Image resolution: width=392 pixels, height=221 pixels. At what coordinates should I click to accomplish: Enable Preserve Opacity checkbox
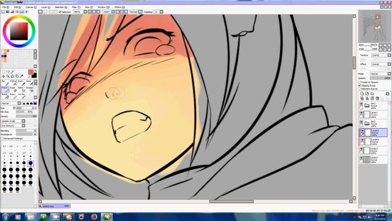(x=360, y=82)
